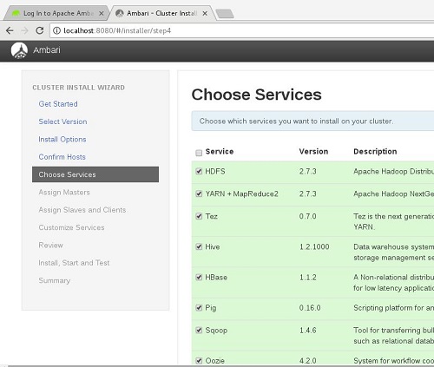434x367 pixels.
Task: Click Oozie version 4.2.0 cell
Action: pyautogui.click(x=308, y=361)
